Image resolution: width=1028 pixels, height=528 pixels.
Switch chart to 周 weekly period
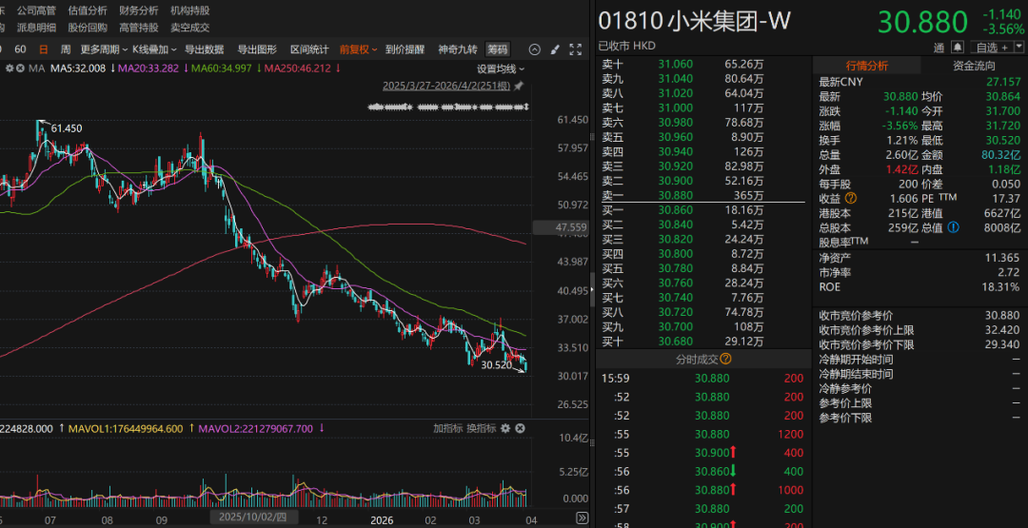(65, 49)
